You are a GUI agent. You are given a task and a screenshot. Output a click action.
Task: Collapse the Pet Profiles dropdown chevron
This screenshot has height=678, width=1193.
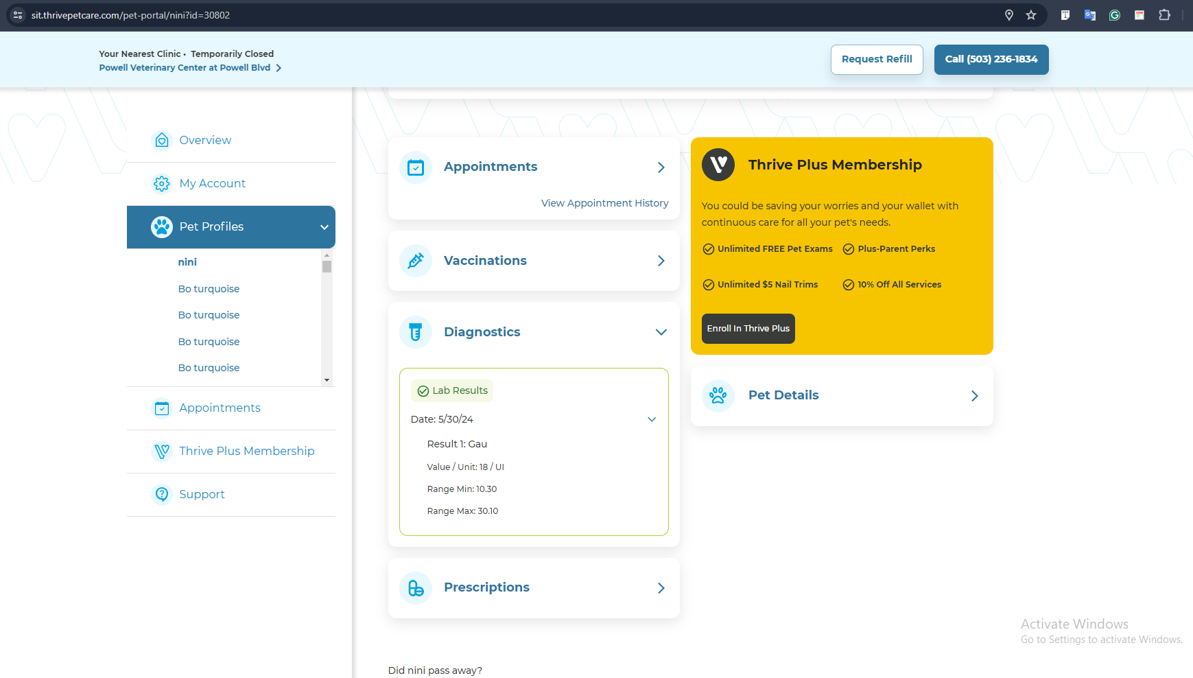(x=324, y=227)
